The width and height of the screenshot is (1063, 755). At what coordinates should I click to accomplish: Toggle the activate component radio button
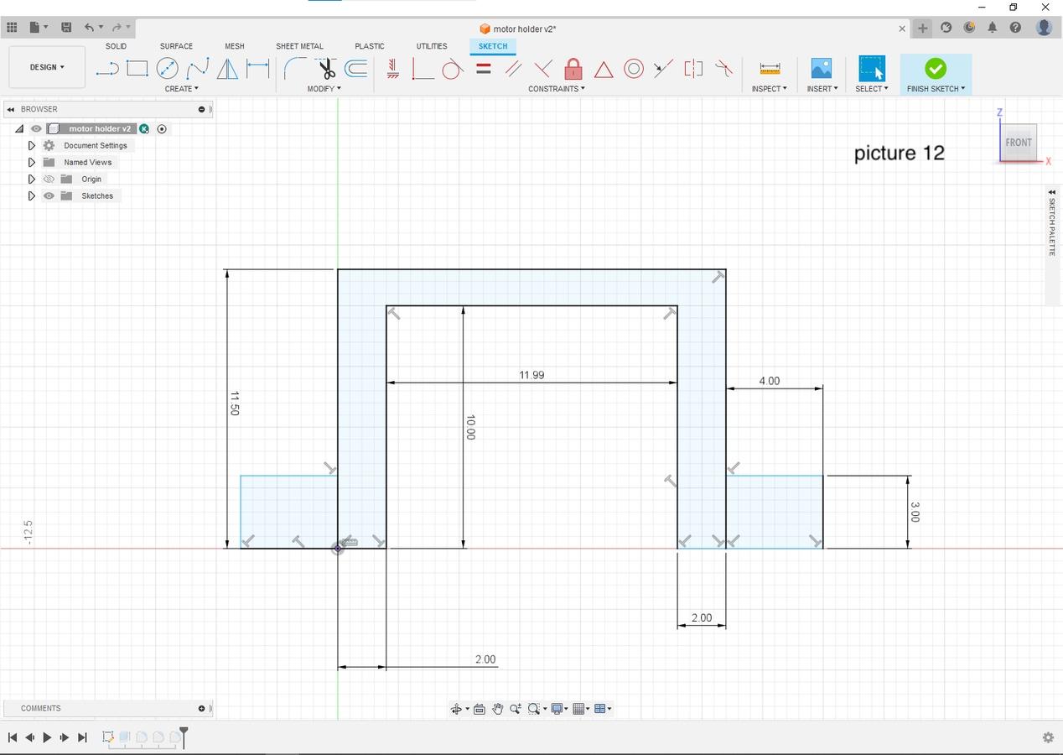(162, 128)
